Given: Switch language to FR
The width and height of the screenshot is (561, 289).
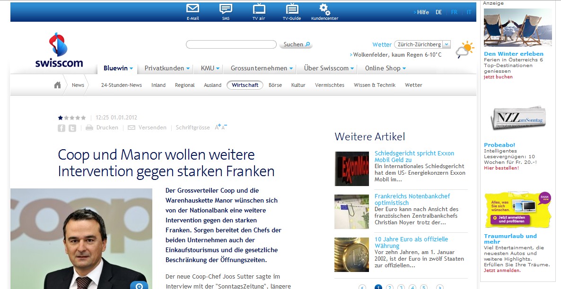Looking at the screenshot, I should [x=454, y=12].
